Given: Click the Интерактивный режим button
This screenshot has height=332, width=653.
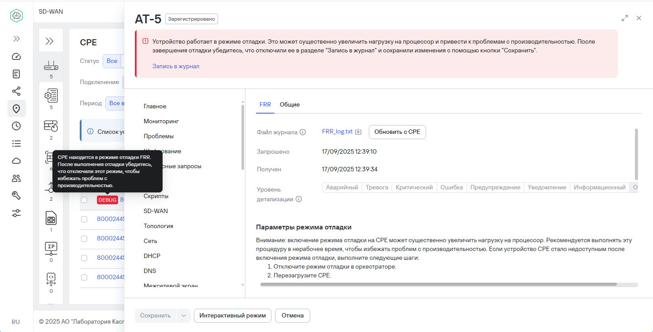Looking at the screenshot, I should pyautogui.click(x=233, y=316).
